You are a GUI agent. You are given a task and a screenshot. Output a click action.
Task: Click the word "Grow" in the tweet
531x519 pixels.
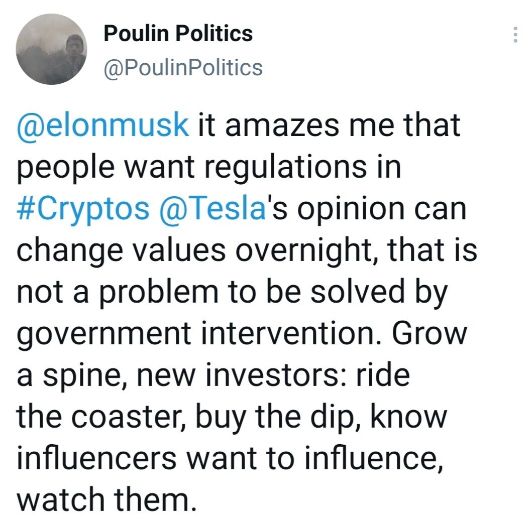(430, 334)
